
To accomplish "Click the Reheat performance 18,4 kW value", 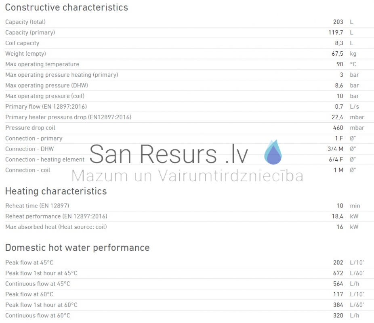I will [345, 216].
